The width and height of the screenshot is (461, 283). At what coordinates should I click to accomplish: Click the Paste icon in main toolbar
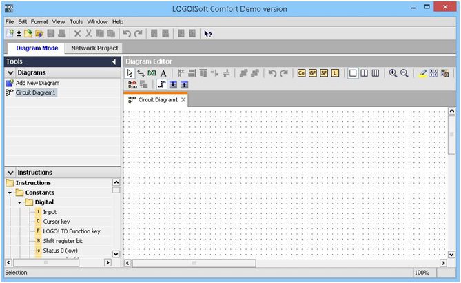pos(111,34)
